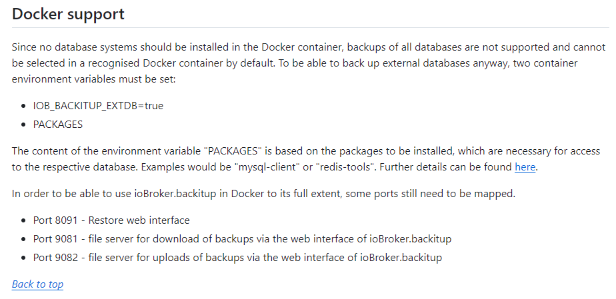Click the quoted "redis-tools" example text
616x299 pixels.
338,167
